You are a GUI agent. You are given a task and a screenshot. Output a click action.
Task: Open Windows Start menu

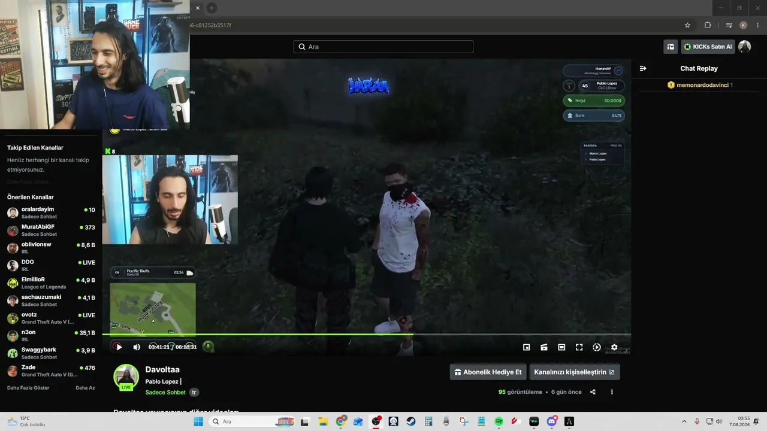pyautogui.click(x=198, y=421)
